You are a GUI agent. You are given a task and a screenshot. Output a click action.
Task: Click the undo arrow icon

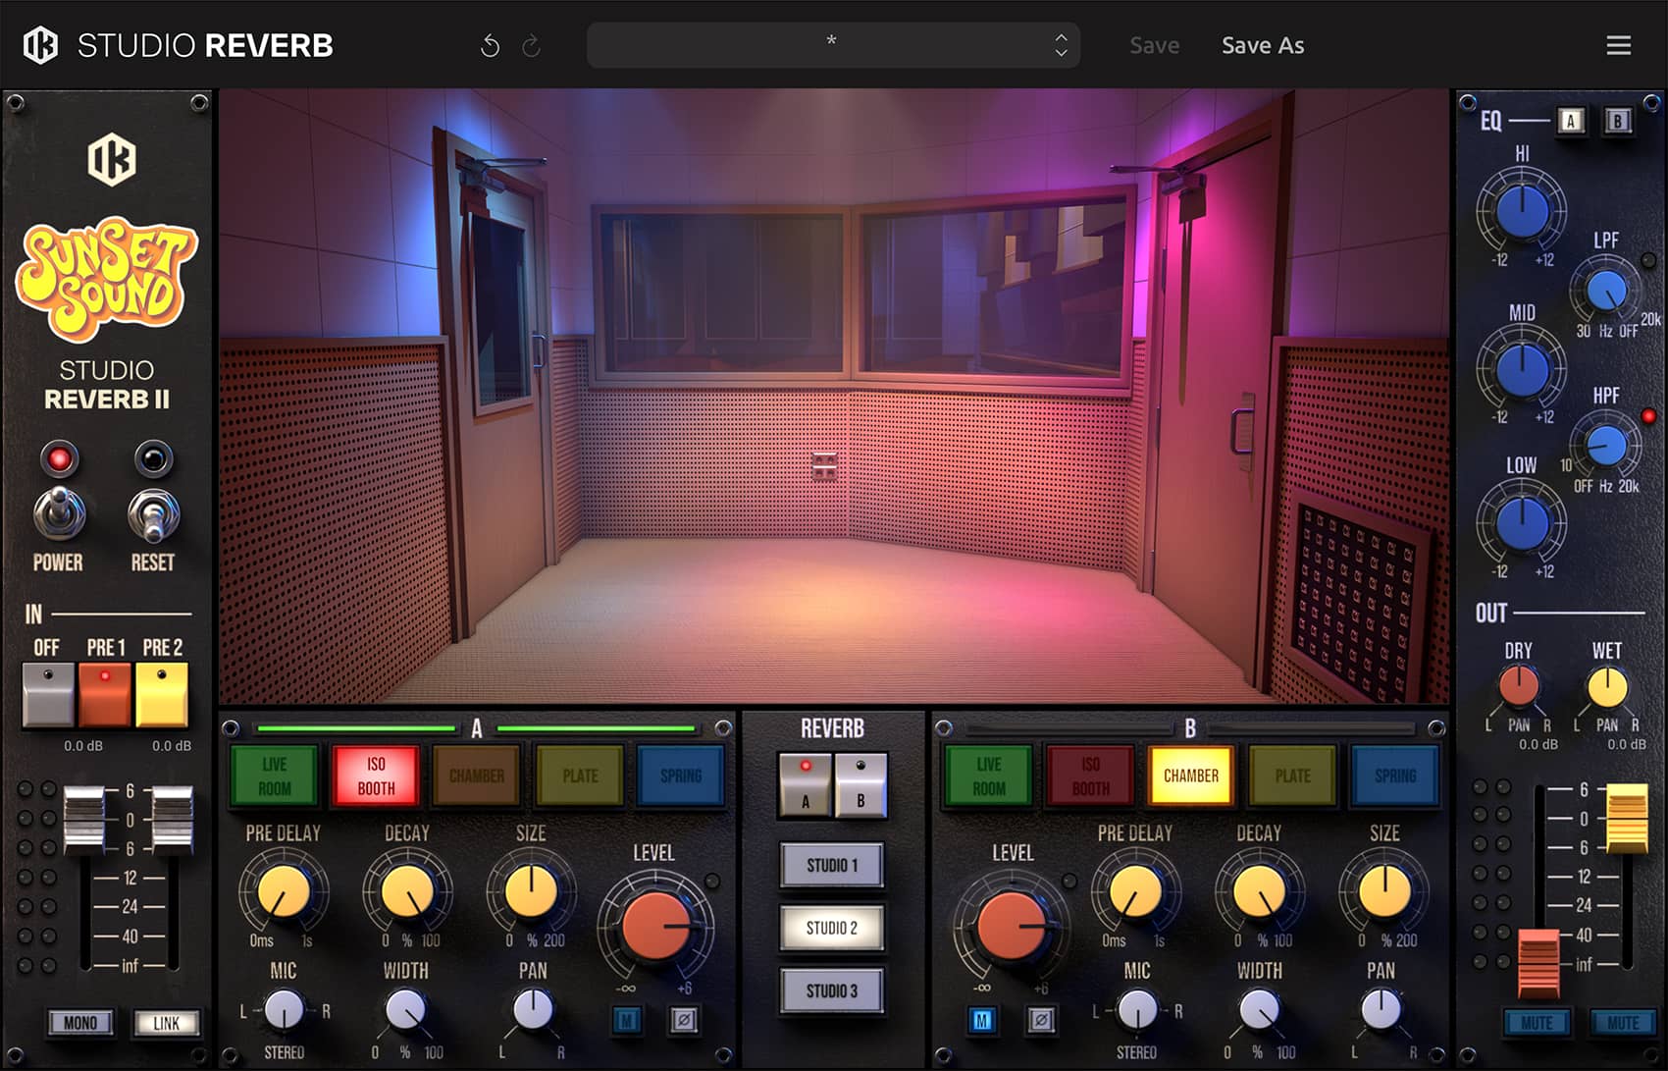tap(490, 46)
